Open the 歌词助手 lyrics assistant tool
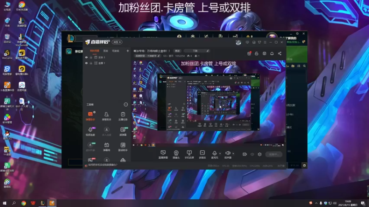 pos(123,147)
